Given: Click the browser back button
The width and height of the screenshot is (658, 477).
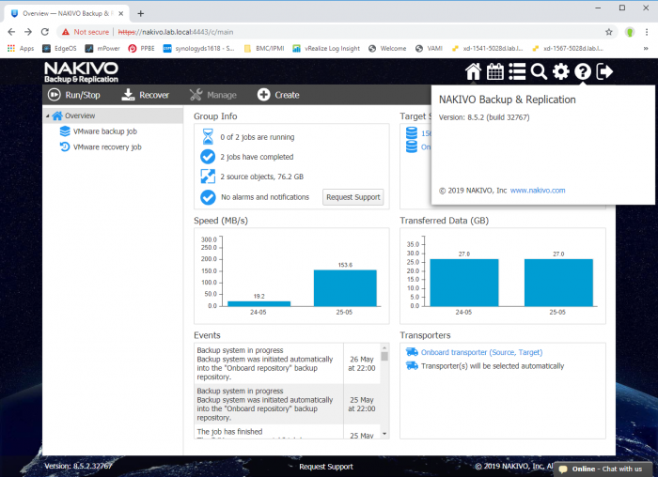Looking at the screenshot, I should [11, 32].
